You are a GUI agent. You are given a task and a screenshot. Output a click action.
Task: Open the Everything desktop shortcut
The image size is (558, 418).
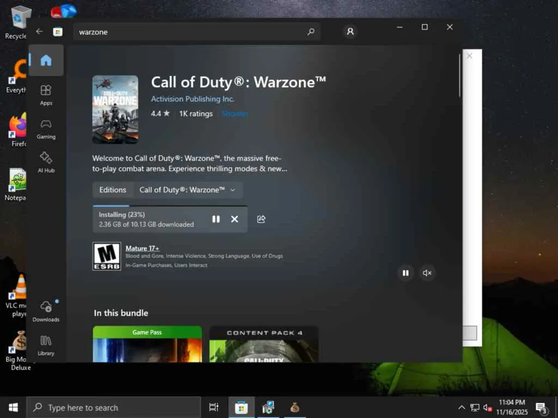[16, 76]
